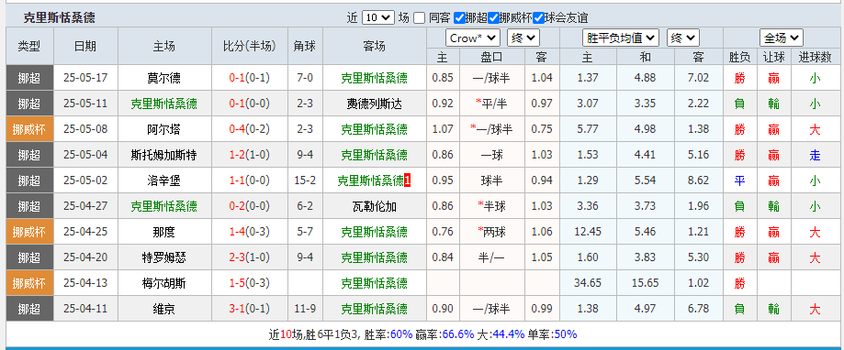
Task: Click win rate 60% in summary
Action: [401, 334]
